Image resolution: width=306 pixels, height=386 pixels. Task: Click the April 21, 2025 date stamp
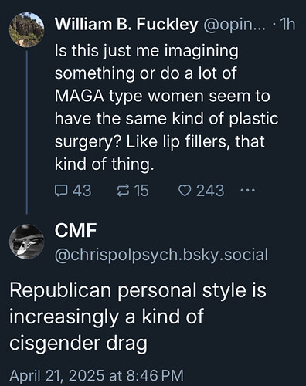tap(97, 375)
